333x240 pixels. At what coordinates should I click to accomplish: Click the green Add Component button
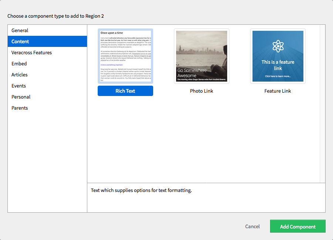pyautogui.click(x=298, y=226)
